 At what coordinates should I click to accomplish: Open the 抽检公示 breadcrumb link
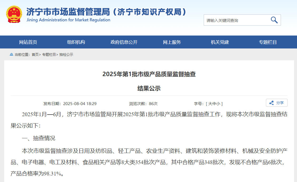pos(66,54)
